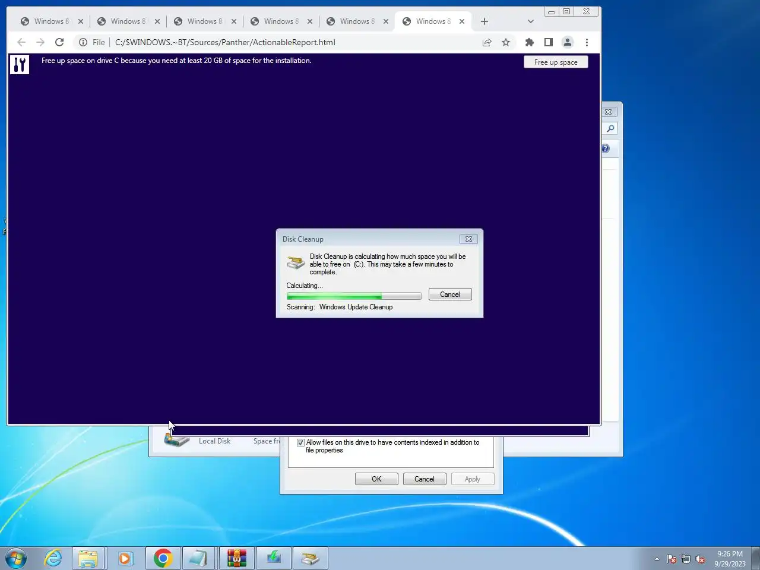
Task: Open Chrome's three-dot menu
Action: point(587,42)
